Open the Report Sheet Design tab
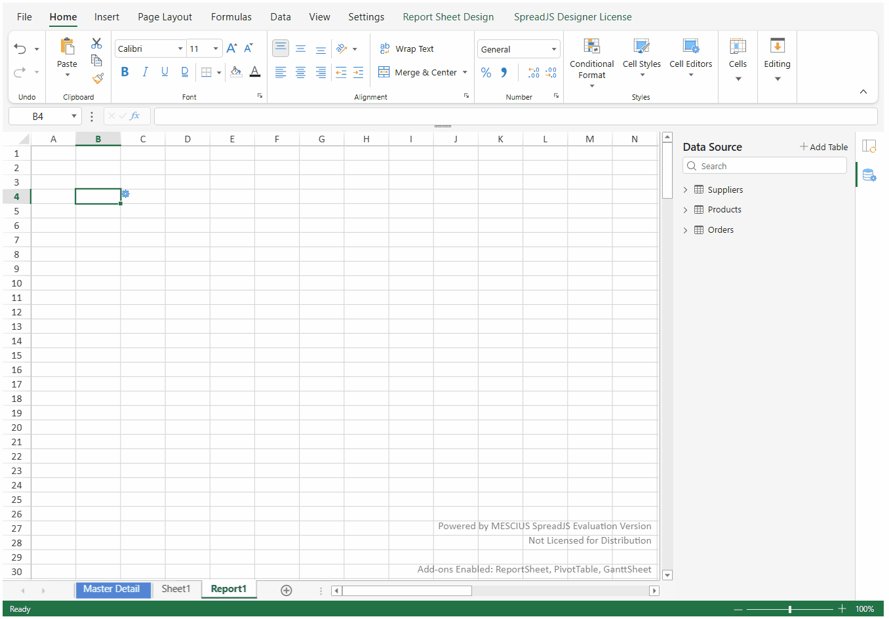This screenshot has height=619, width=889. (x=448, y=17)
